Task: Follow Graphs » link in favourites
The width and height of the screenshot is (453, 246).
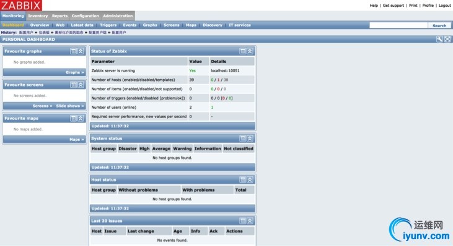Action: click(74, 72)
